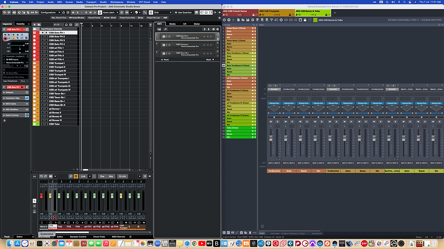444x249 pixels.
Task: Mute the first TnrBn1(Cls) mixer strip
Action: 271,122
